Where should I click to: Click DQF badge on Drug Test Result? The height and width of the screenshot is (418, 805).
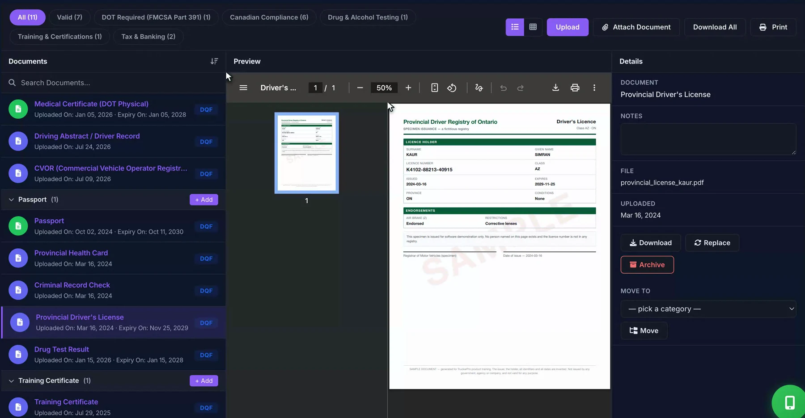coord(206,355)
